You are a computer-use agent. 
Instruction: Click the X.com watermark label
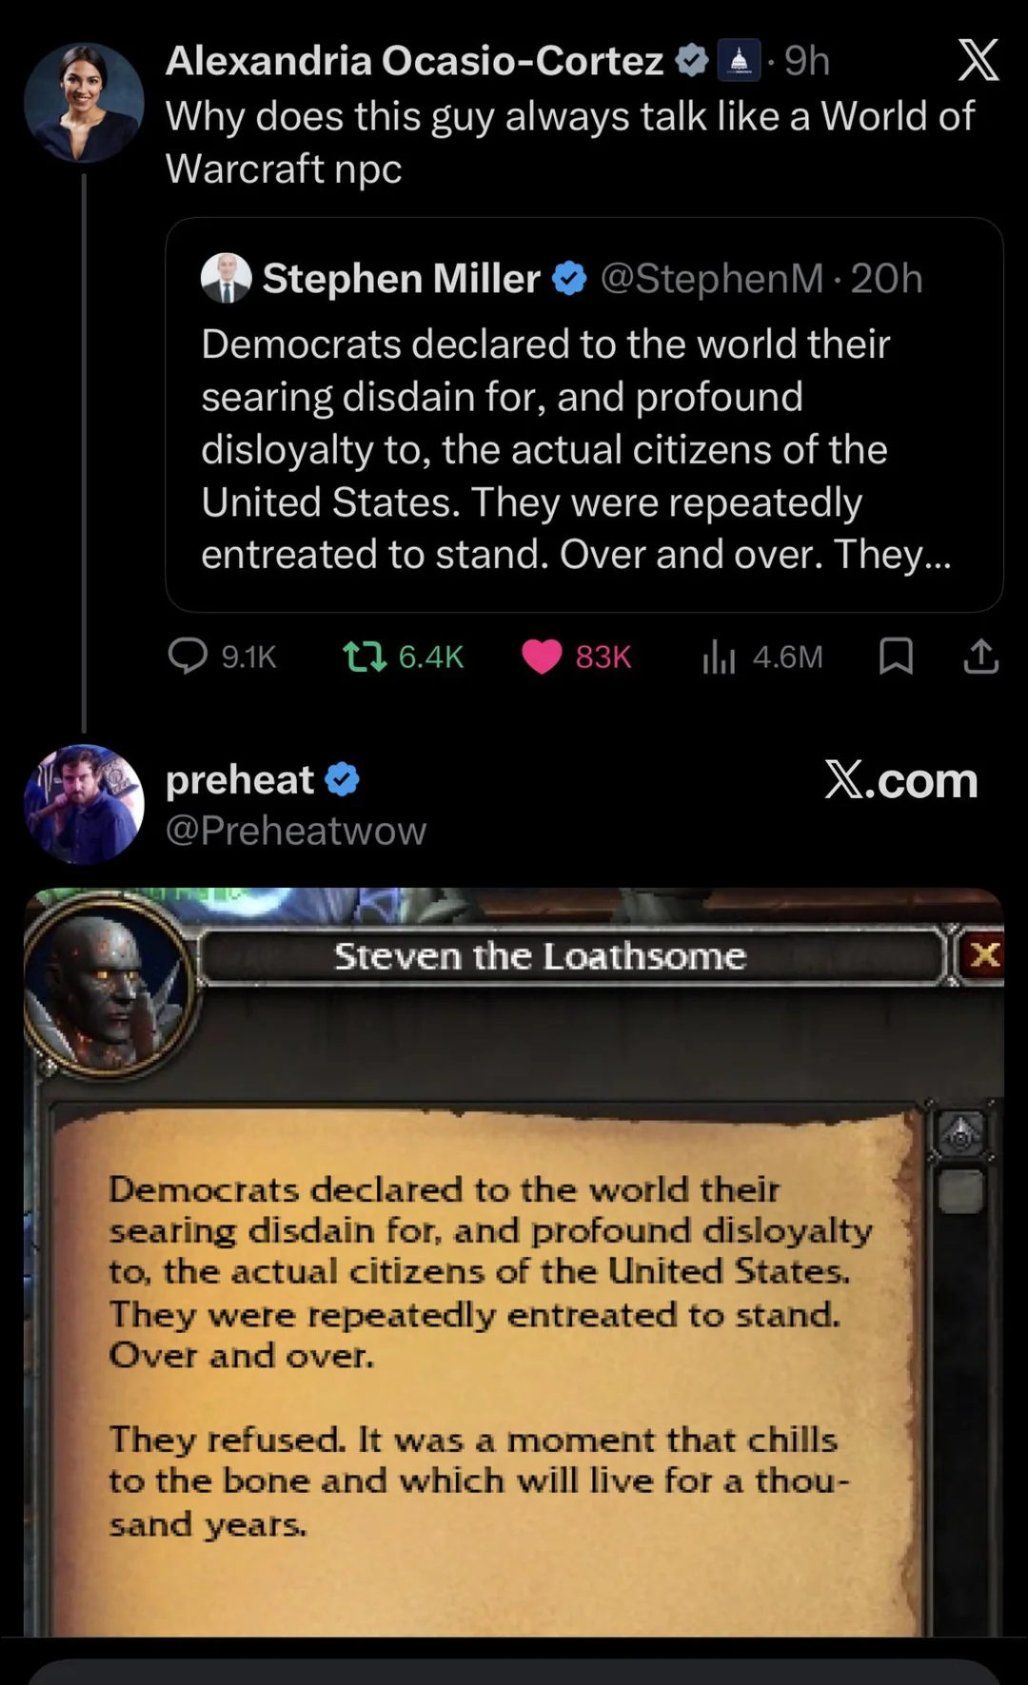tap(900, 780)
